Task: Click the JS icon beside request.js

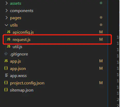Action: pyautogui.click(x=9, y=39)
